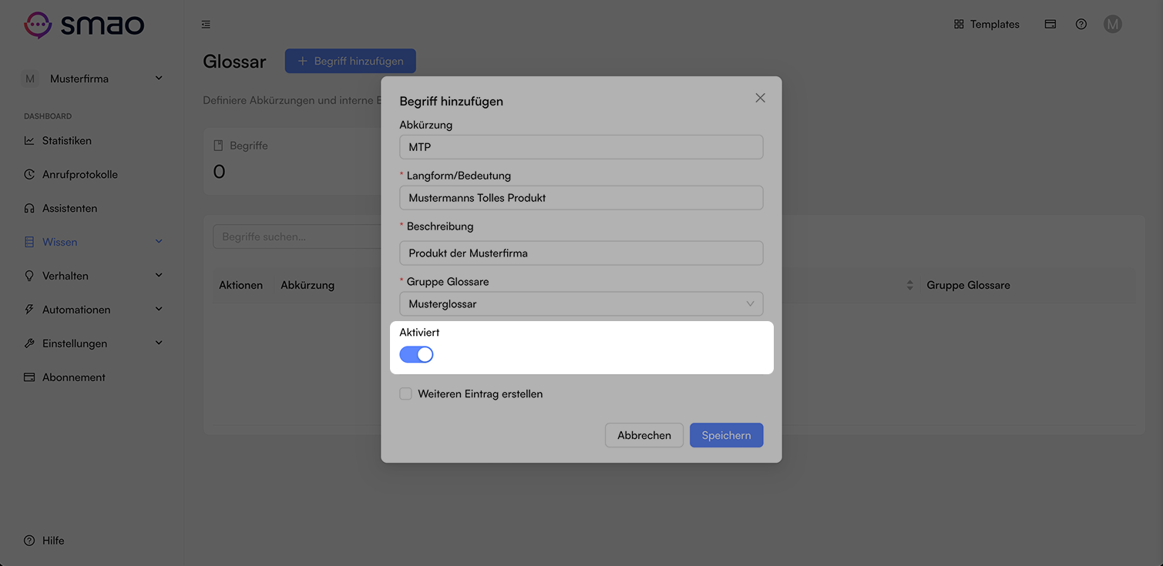Click the Wissen book icon

click(29, 242)
